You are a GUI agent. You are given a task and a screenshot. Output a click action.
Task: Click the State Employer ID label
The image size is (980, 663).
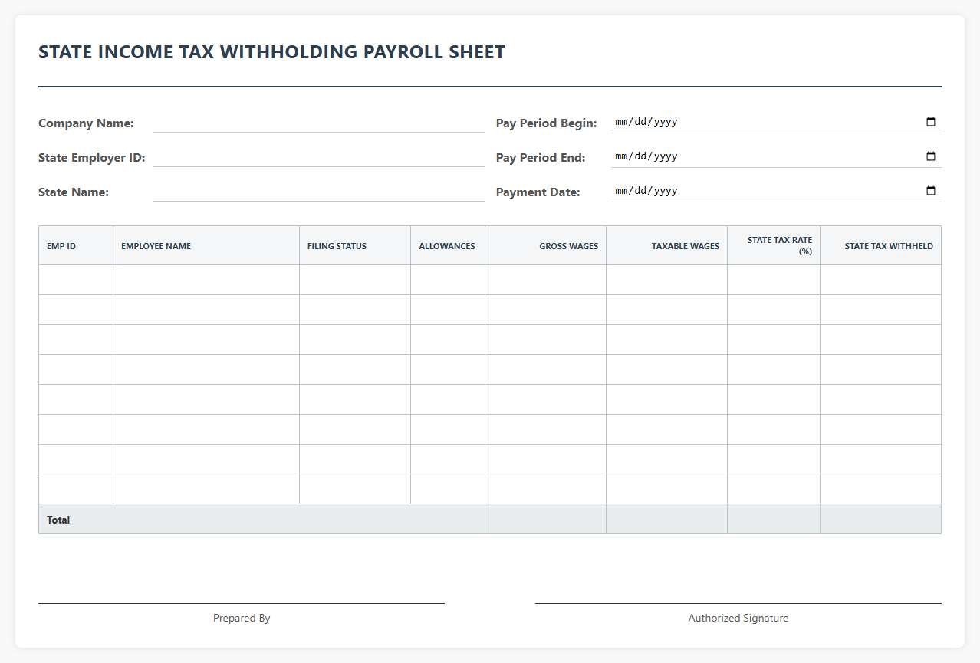[x=92, y=157]
